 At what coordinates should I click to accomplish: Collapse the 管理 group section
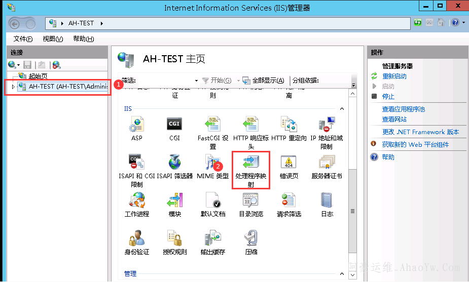(341, 274)
